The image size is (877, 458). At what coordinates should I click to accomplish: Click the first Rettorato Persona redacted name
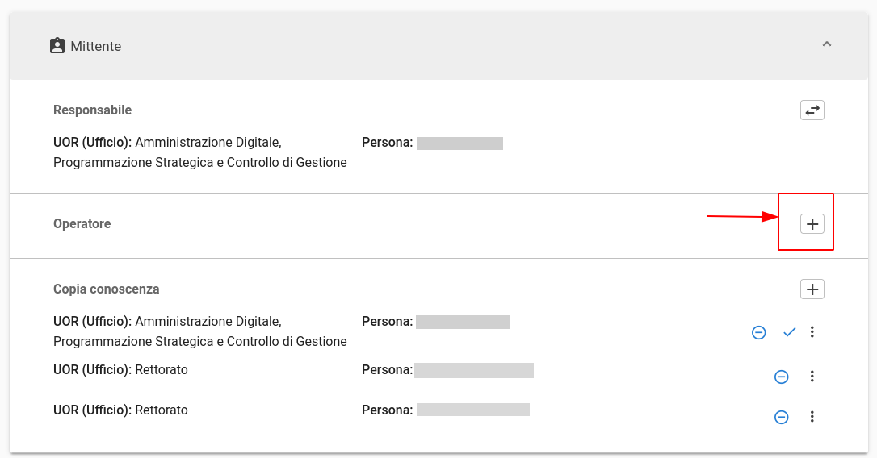point(474,370)
